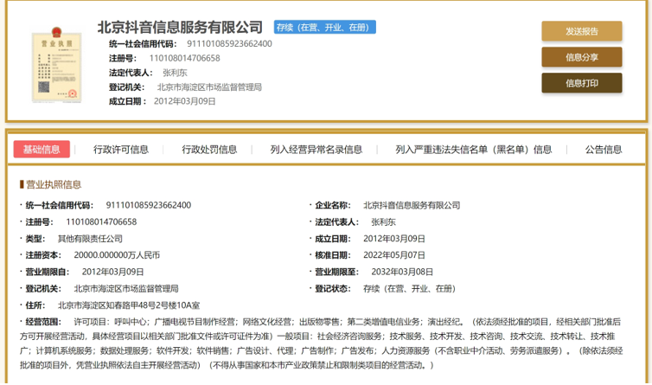Click business term end 2032年03月08日
Image resolution: width=652 pixels, height=385 pixels.
point(402,272)
